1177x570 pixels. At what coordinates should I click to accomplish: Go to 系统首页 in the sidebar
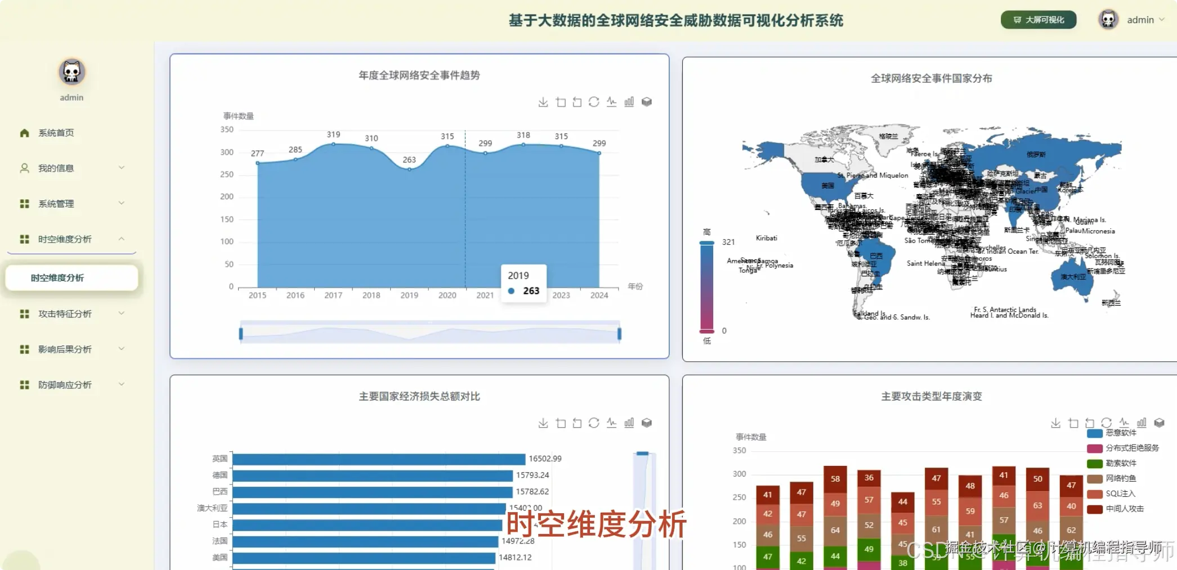56,133
